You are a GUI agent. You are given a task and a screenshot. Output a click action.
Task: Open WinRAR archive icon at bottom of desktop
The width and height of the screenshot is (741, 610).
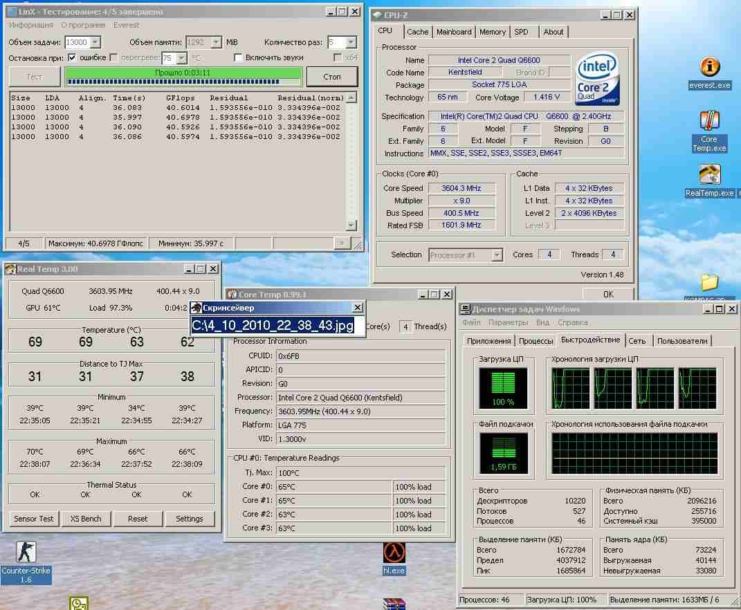coord(394,604)
